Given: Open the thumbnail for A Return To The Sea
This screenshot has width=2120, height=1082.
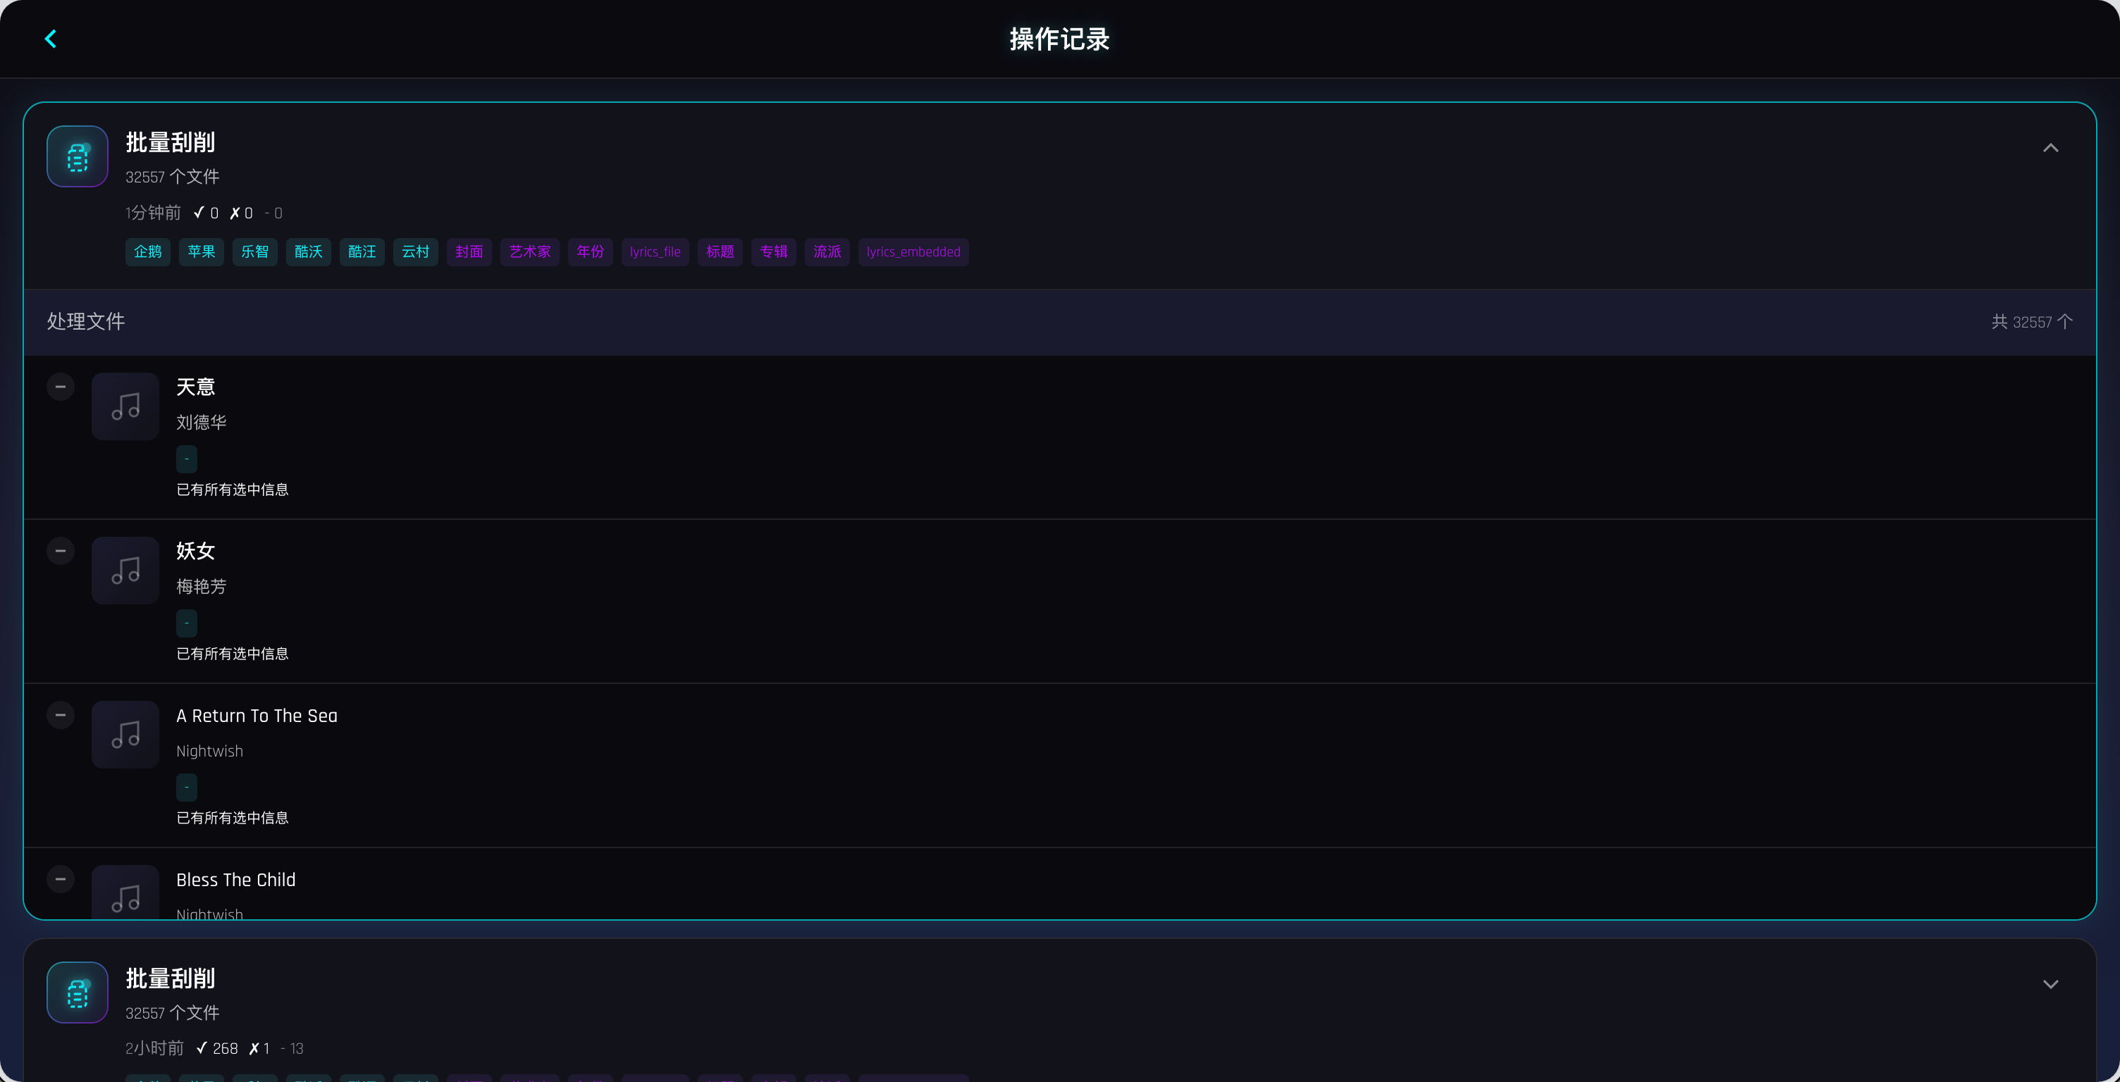Looking at the screenshot, I should point(125,735).
